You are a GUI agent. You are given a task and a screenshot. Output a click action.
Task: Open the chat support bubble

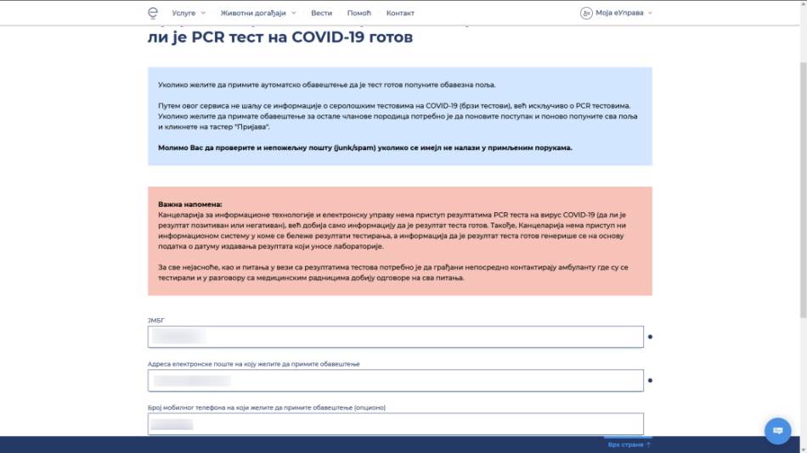777,431
